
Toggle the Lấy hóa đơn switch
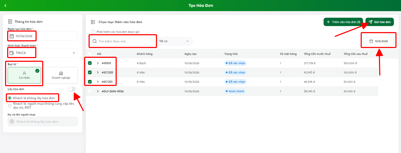coord(72,89)
